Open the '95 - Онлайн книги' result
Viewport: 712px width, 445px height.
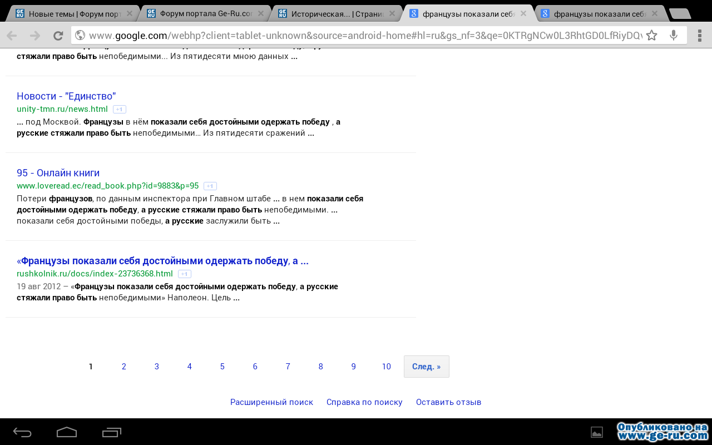click(58, 173)
